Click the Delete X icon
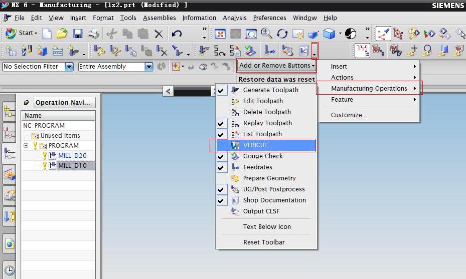This screenshot has width=466, height=279. [159, 34]
